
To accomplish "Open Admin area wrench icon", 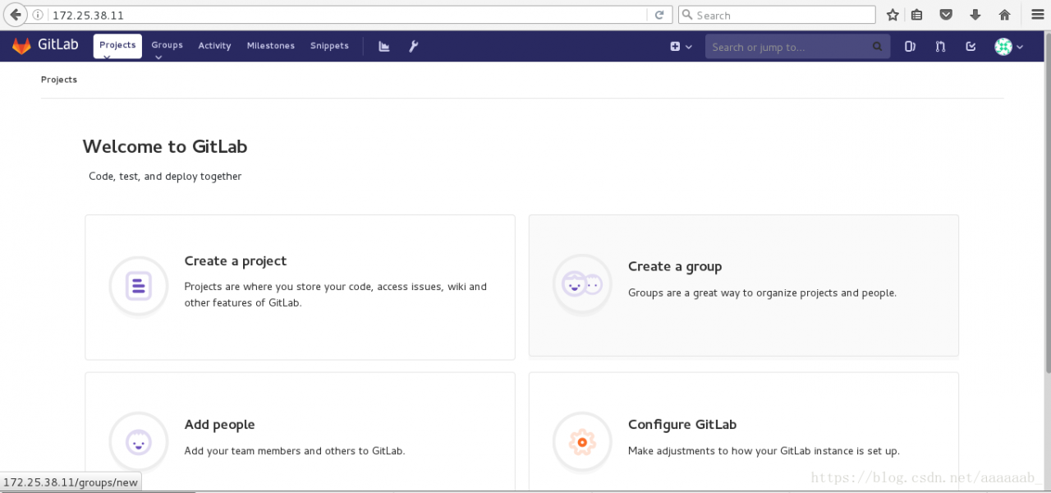I will point(414,46).
